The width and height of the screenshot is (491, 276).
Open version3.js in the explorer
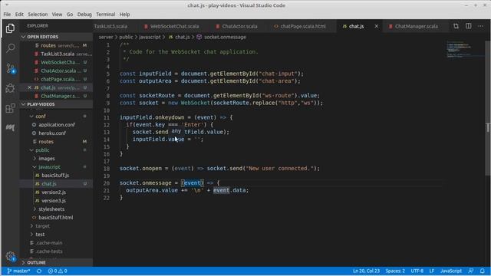click(x=56, y=201)
